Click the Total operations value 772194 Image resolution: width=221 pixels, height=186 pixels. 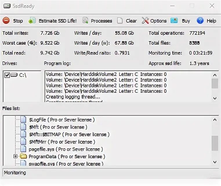(197, 33)
